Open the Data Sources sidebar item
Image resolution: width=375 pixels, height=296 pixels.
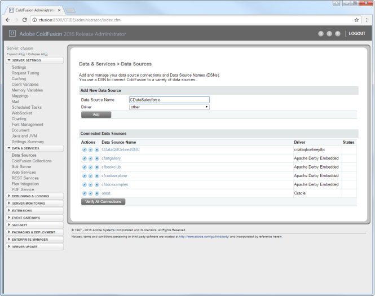[24, 155]
